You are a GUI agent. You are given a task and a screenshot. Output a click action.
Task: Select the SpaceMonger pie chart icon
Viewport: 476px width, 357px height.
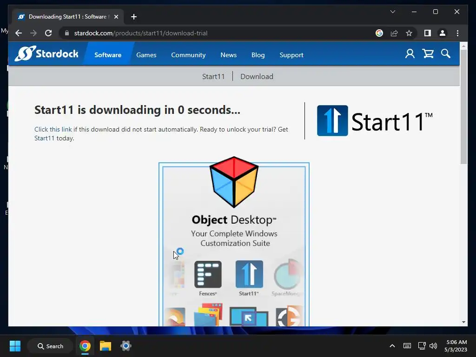[x=287, y=274]
